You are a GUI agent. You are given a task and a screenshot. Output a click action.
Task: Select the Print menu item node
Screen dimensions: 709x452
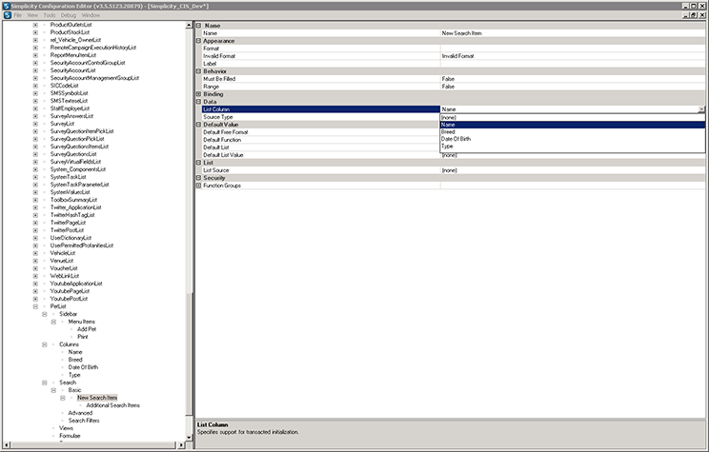(82, 337)
